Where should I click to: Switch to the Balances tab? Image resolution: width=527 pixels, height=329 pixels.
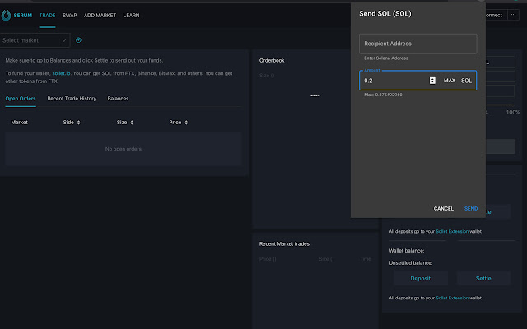click(118, 99)
